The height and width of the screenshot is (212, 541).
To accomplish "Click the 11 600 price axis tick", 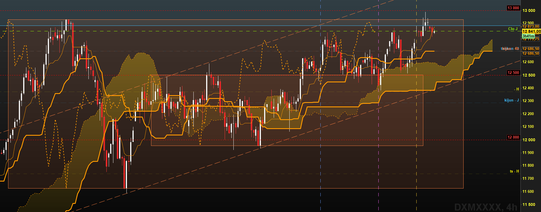I will pyautogui.click(x=528, y=191).
